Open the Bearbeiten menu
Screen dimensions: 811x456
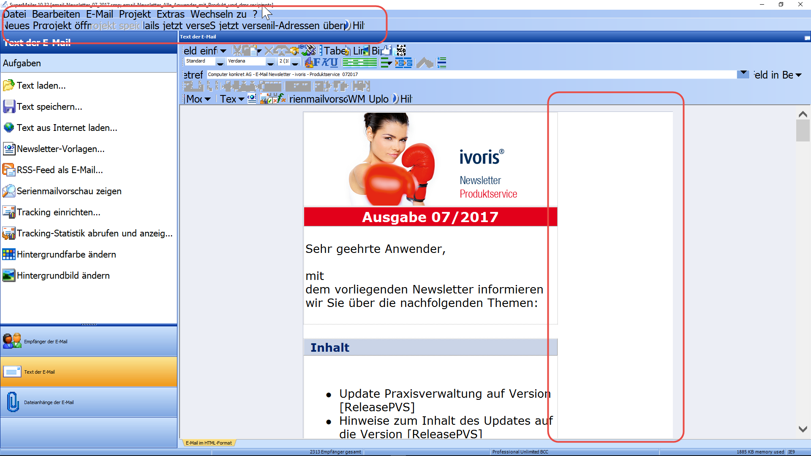(56, 14)
